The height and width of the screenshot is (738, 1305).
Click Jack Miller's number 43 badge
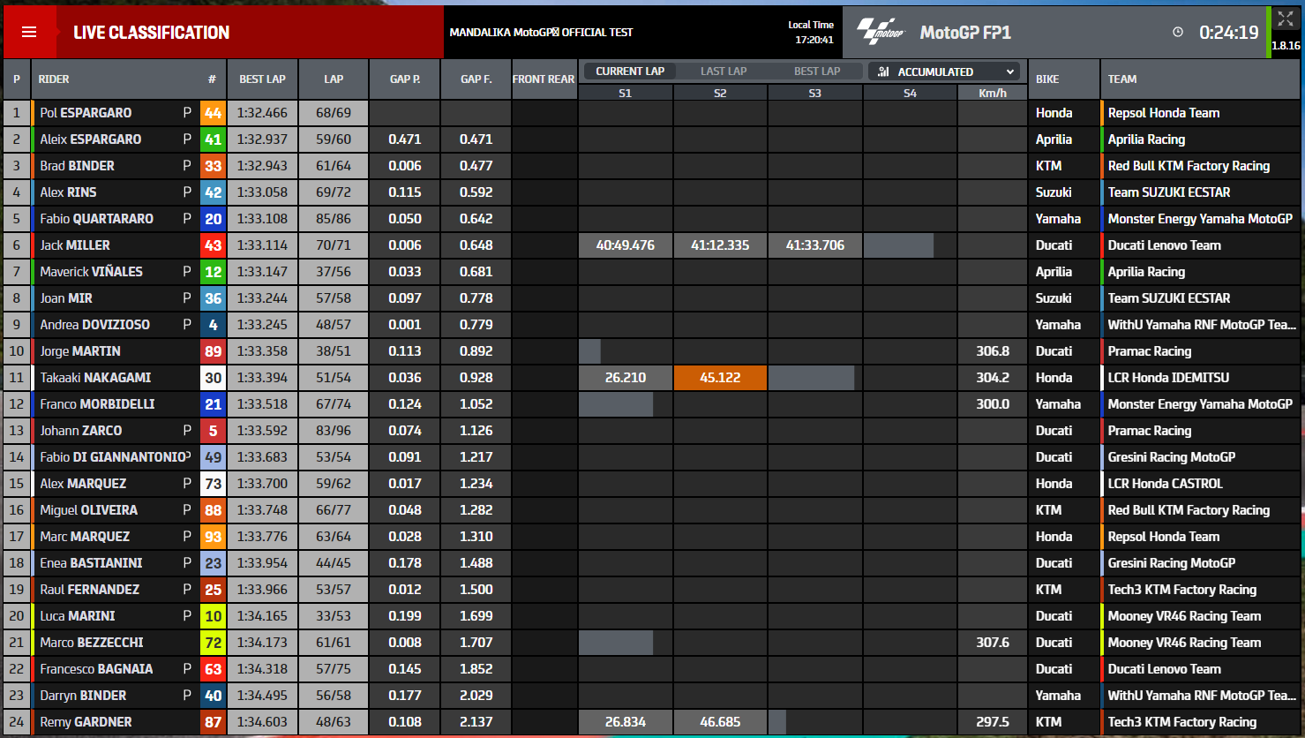[213, 245]
